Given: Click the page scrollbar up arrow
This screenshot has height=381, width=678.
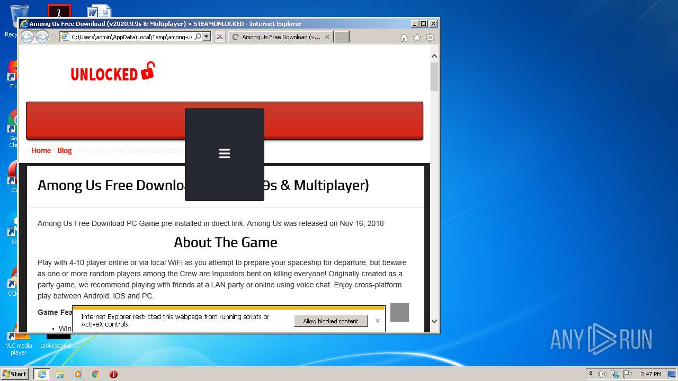Looking at the screenshot, I should [434, 56].
